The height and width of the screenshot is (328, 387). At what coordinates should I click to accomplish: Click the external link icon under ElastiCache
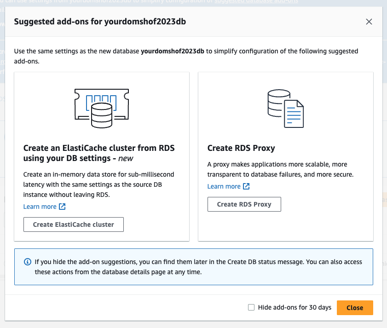click(x=62, y=207)
